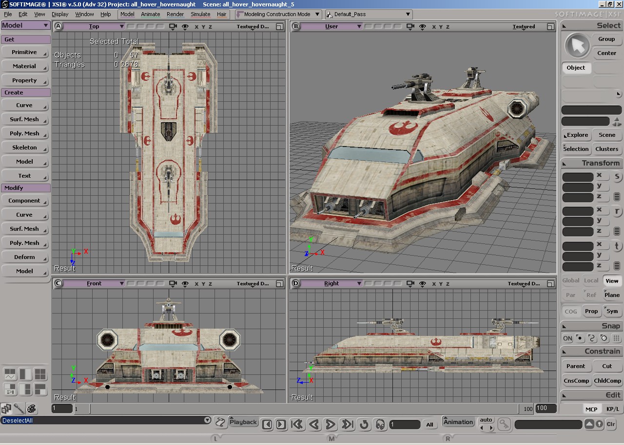The width and height of the screenshot is (624, 445).
Task: Enable Global transform mode
Action: tap(571, 280)
